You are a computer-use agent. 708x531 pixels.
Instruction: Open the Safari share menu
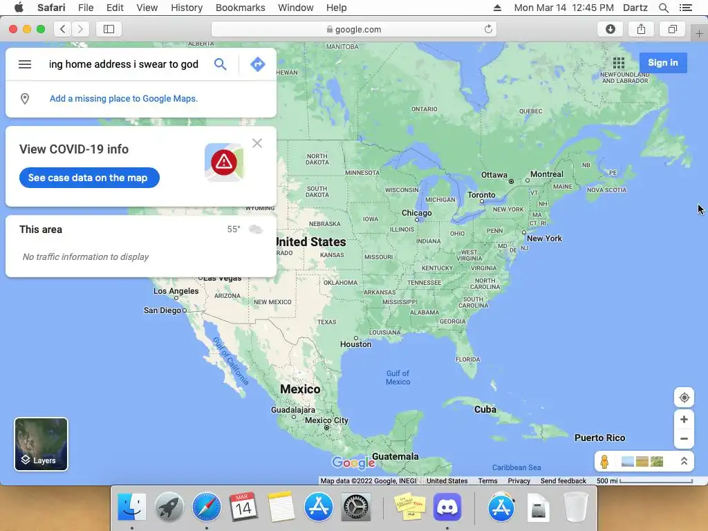click(641, 29)
